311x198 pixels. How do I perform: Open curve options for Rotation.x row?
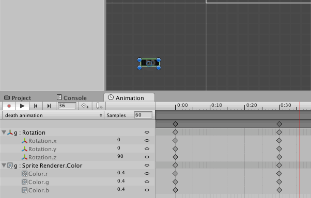(x=147, y=141)
